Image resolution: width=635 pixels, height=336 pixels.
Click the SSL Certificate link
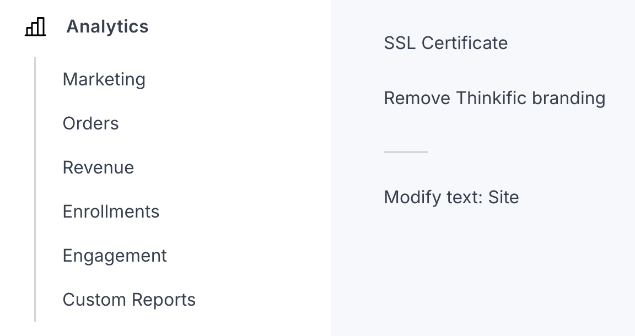point(446,43)
